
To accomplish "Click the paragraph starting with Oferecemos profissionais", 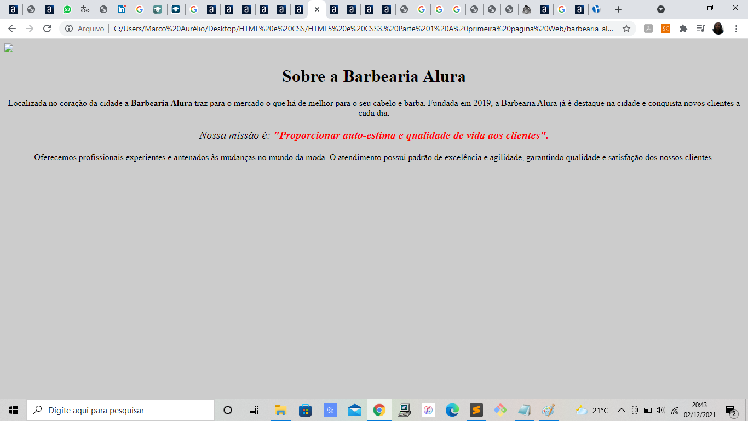I will pos(374,157).
